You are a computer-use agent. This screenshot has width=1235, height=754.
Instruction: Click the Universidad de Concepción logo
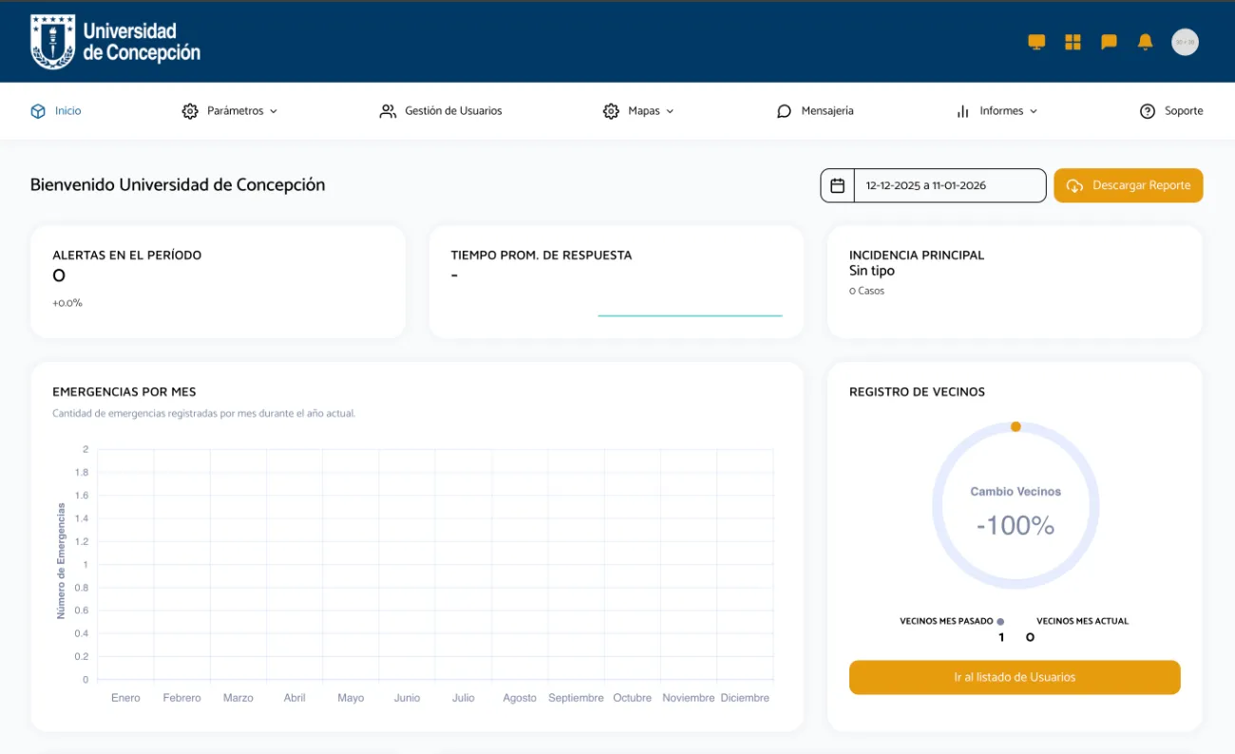(x=115, y=42)
